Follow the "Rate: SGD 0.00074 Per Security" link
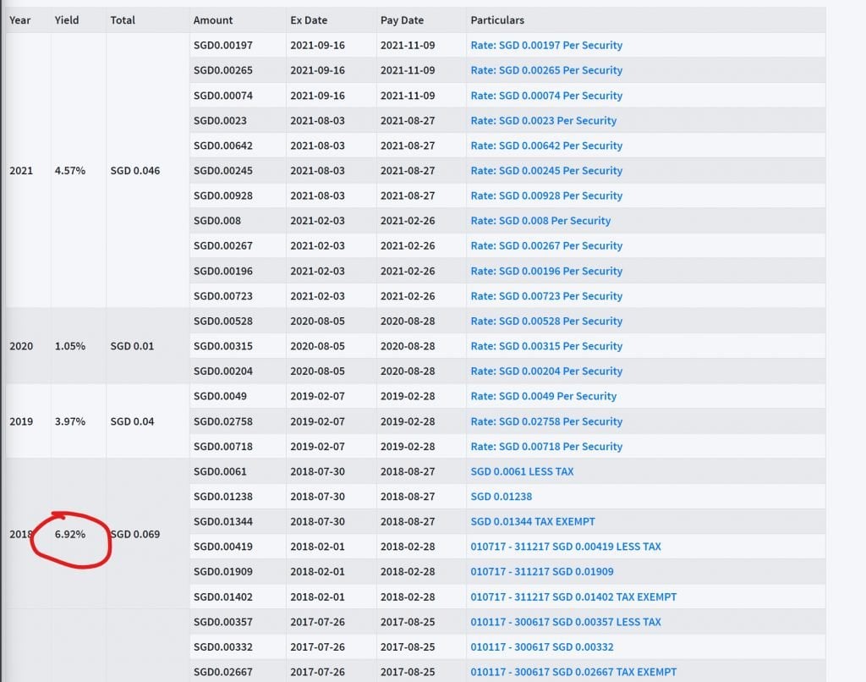 [546, 96]
